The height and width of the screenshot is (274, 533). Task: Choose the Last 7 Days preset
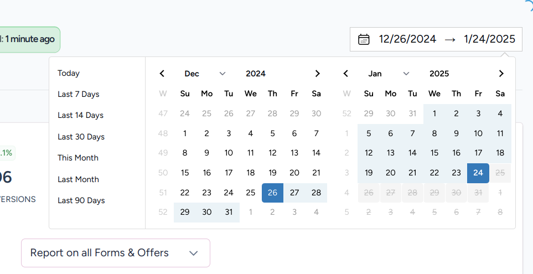pyautogui.click(x=79, y=94)
